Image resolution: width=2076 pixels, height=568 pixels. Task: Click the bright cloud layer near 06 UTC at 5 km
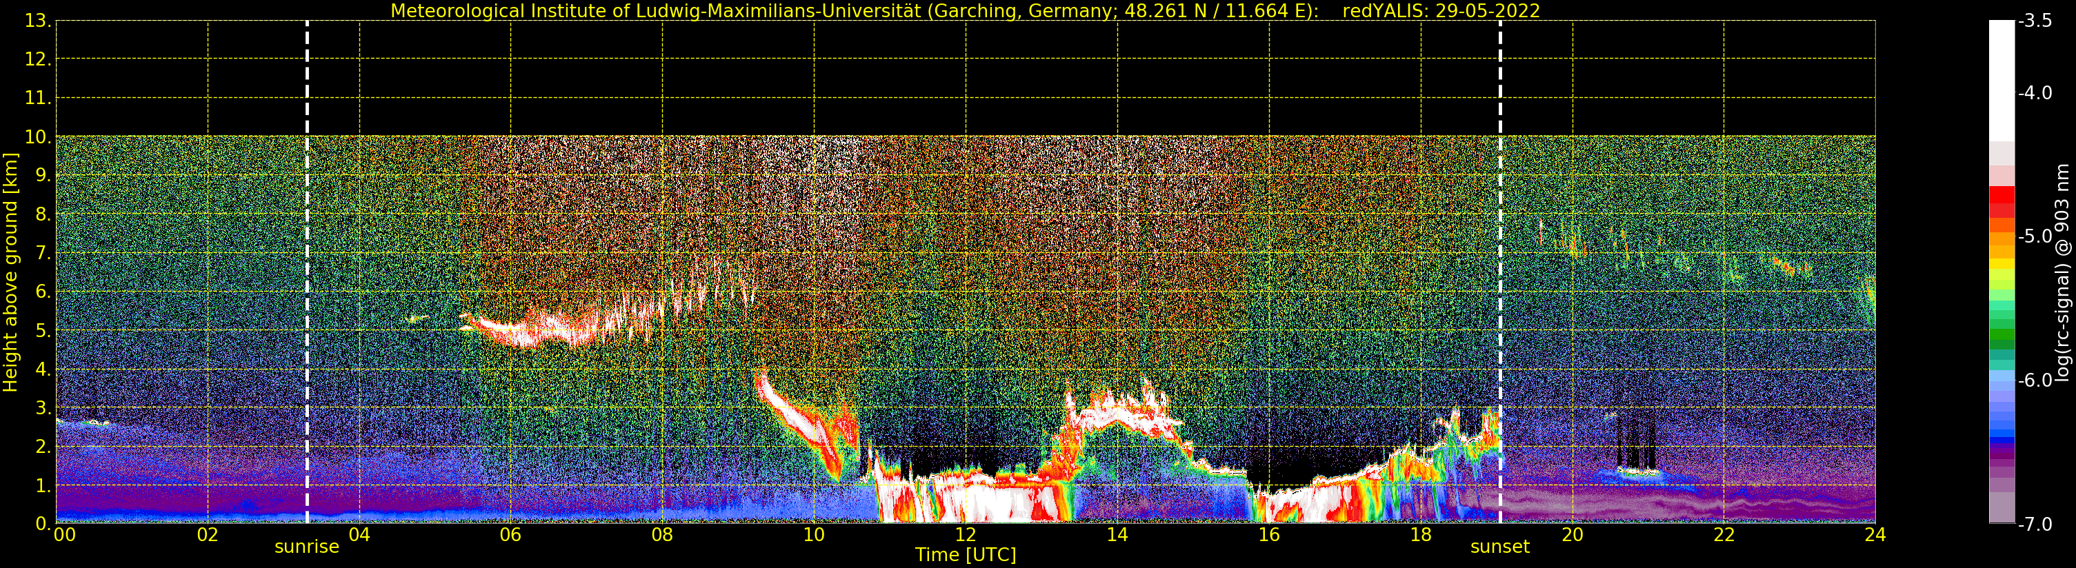(x=524, y=330)
